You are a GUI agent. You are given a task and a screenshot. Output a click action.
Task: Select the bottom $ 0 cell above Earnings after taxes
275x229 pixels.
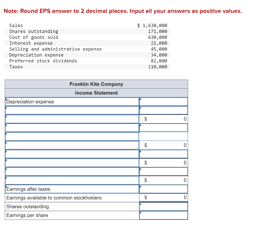tap(163, 180)
